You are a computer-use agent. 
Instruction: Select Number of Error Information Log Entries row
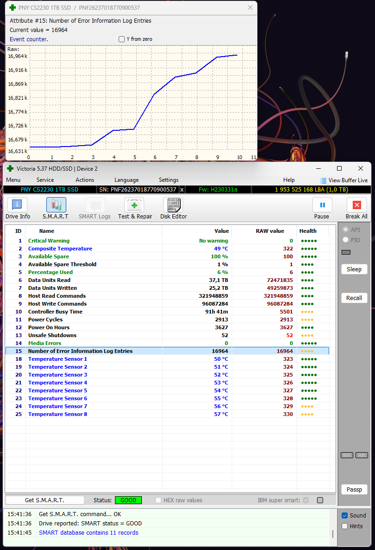tap(167, 351)
